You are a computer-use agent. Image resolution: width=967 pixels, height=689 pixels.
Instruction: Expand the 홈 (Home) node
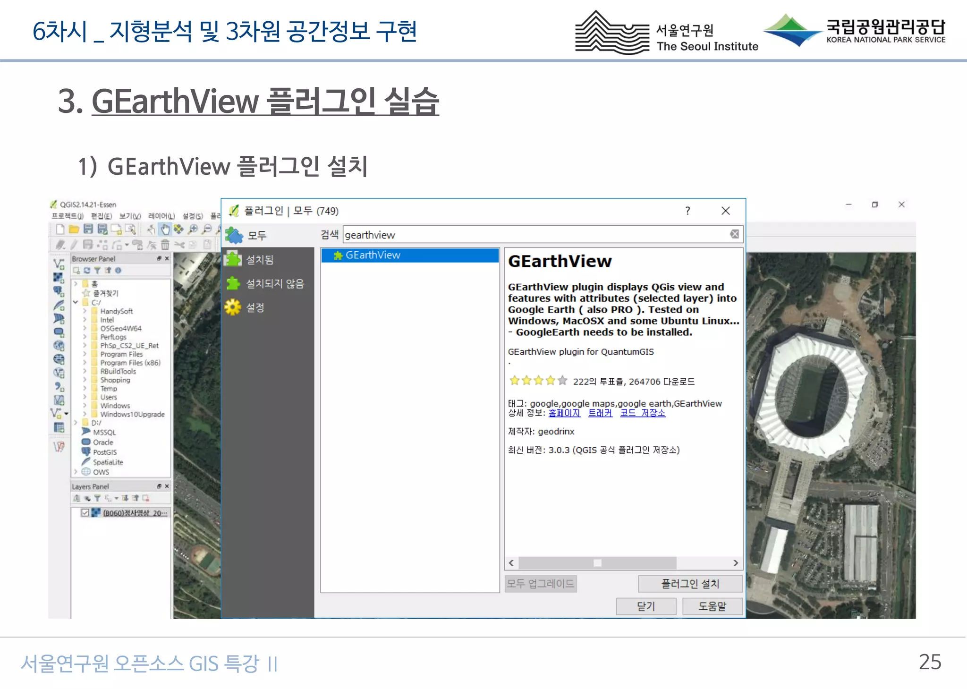point(76,284)
